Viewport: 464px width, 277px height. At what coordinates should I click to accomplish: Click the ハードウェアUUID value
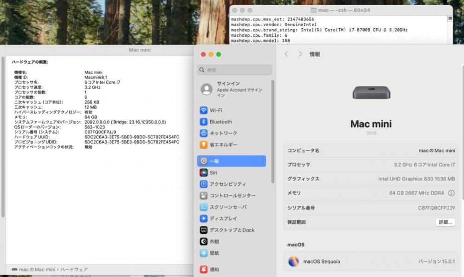(x=132, y=137)
